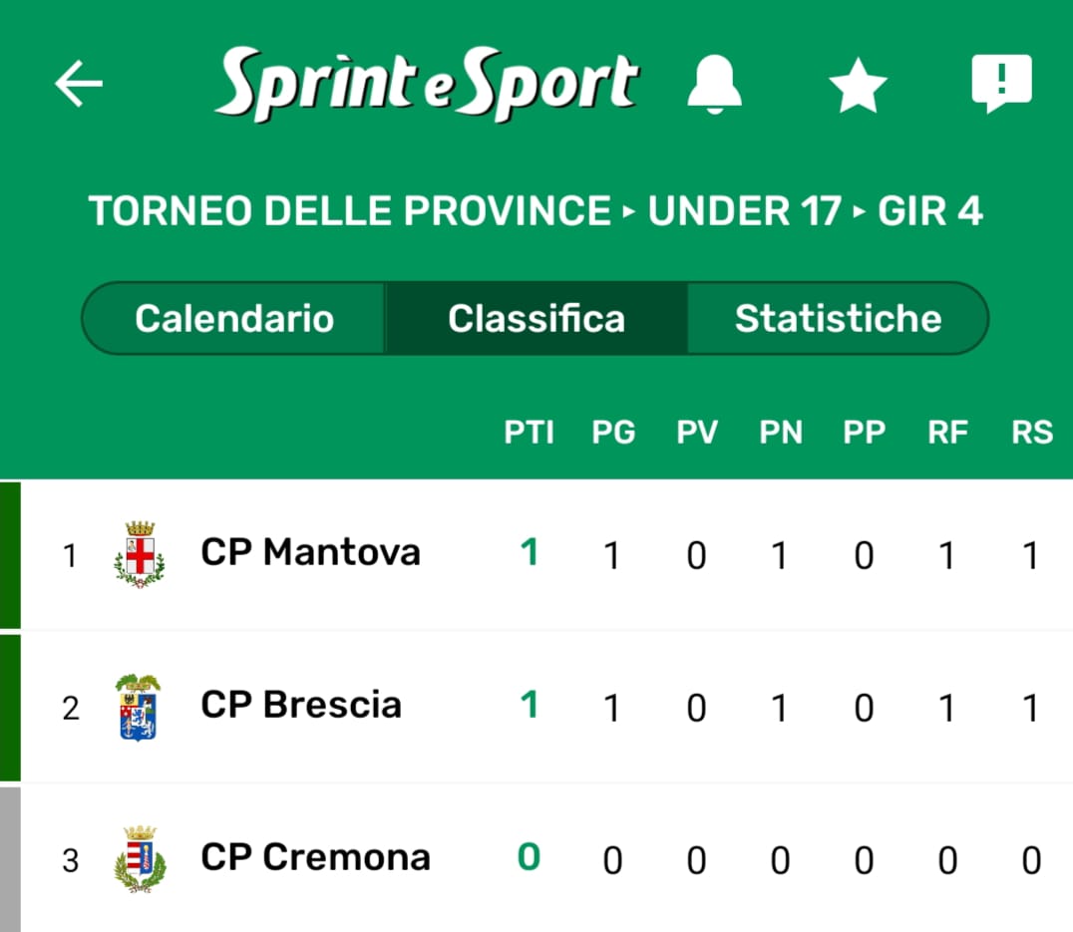The height and width of the screenshot is (932, 1073).
Task: Open the Statistiche tab
Action: coord(838,318)
